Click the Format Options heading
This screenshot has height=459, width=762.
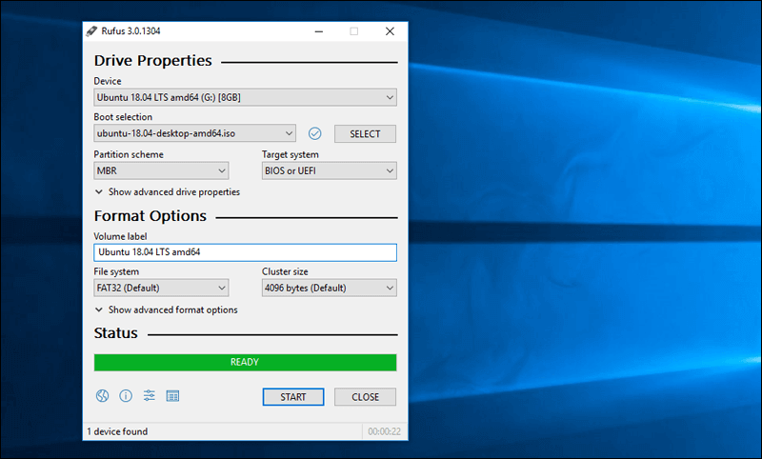point(150,215)
